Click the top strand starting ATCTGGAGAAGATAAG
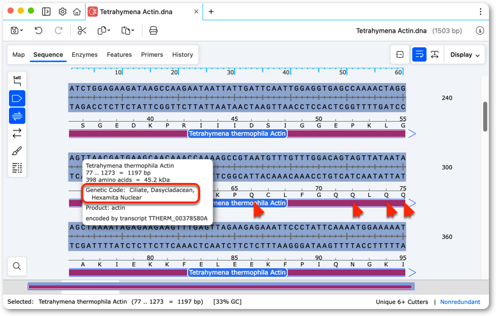496x316 pixels. 237,88
